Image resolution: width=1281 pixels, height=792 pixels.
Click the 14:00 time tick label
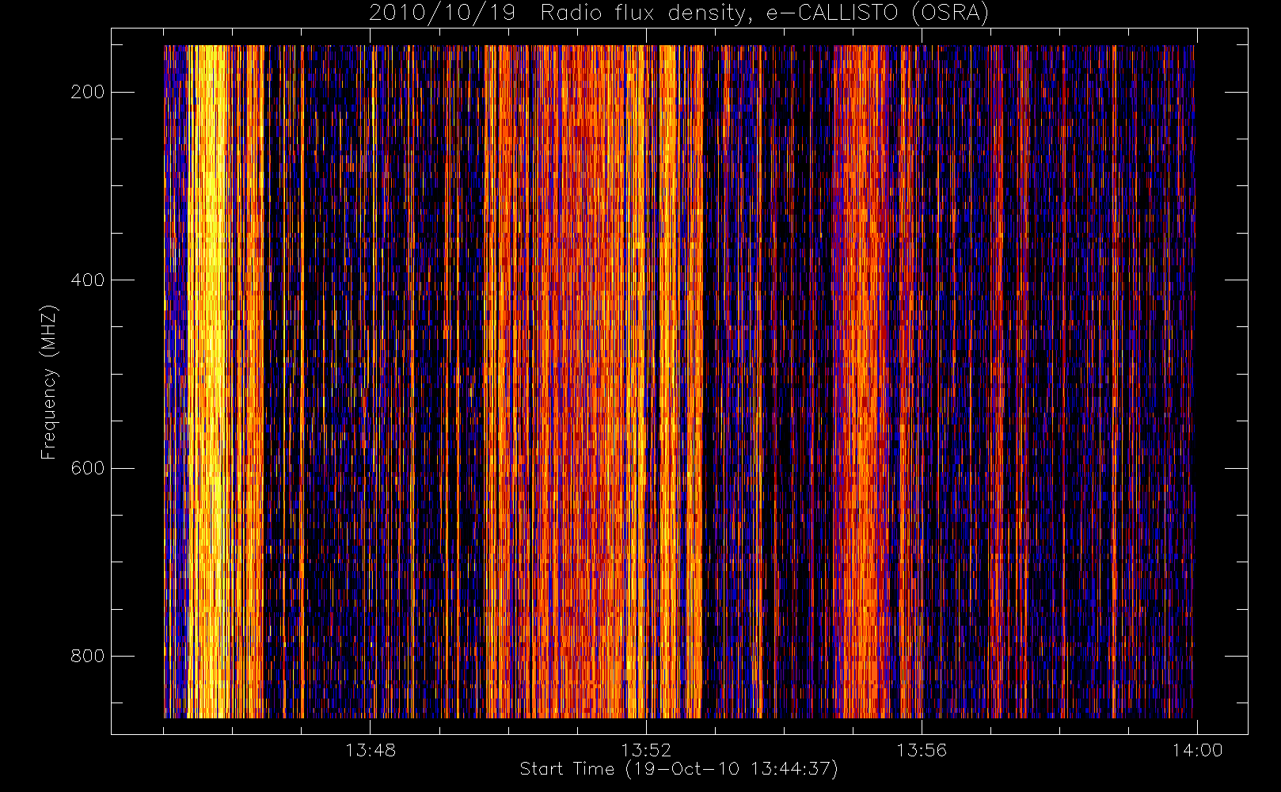1197,750
